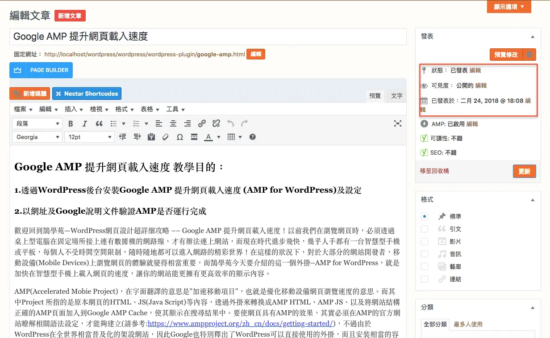
Task: Switch to the 預覽 editor tab
Action: pos(375,96)
